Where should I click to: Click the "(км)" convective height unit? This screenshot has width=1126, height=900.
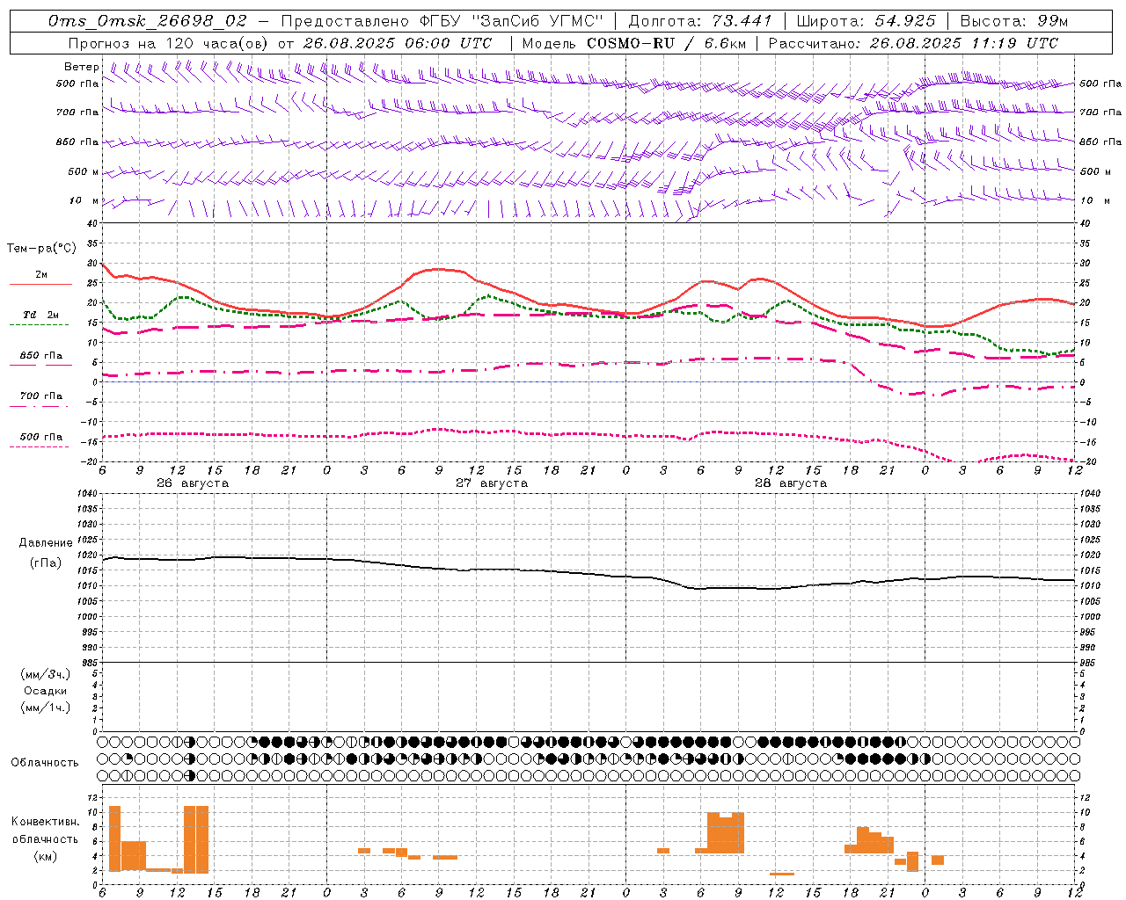tap(45, 856)
